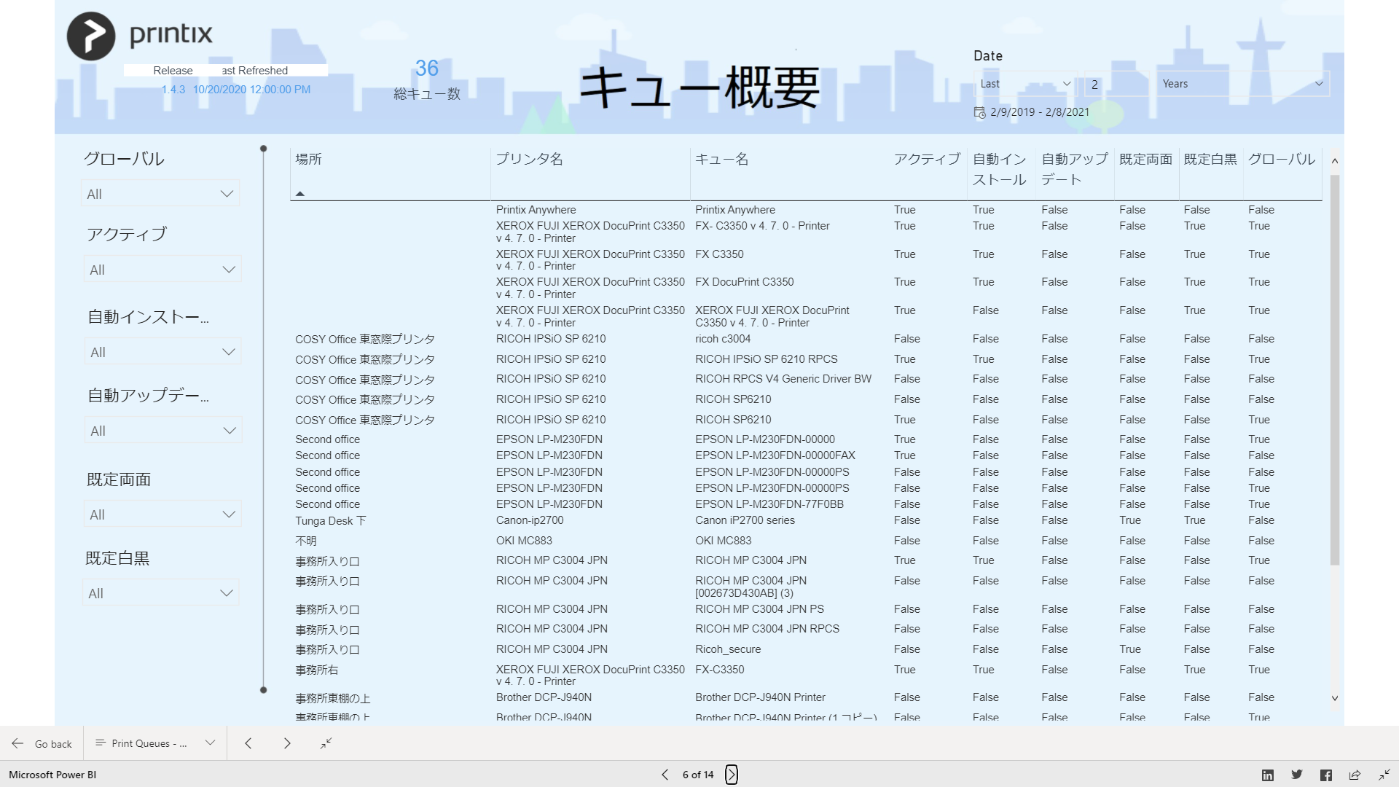Click table scrollbar down arrow
The image size is (1399, 787).
pyautogui.click(x=1335, y=698)
